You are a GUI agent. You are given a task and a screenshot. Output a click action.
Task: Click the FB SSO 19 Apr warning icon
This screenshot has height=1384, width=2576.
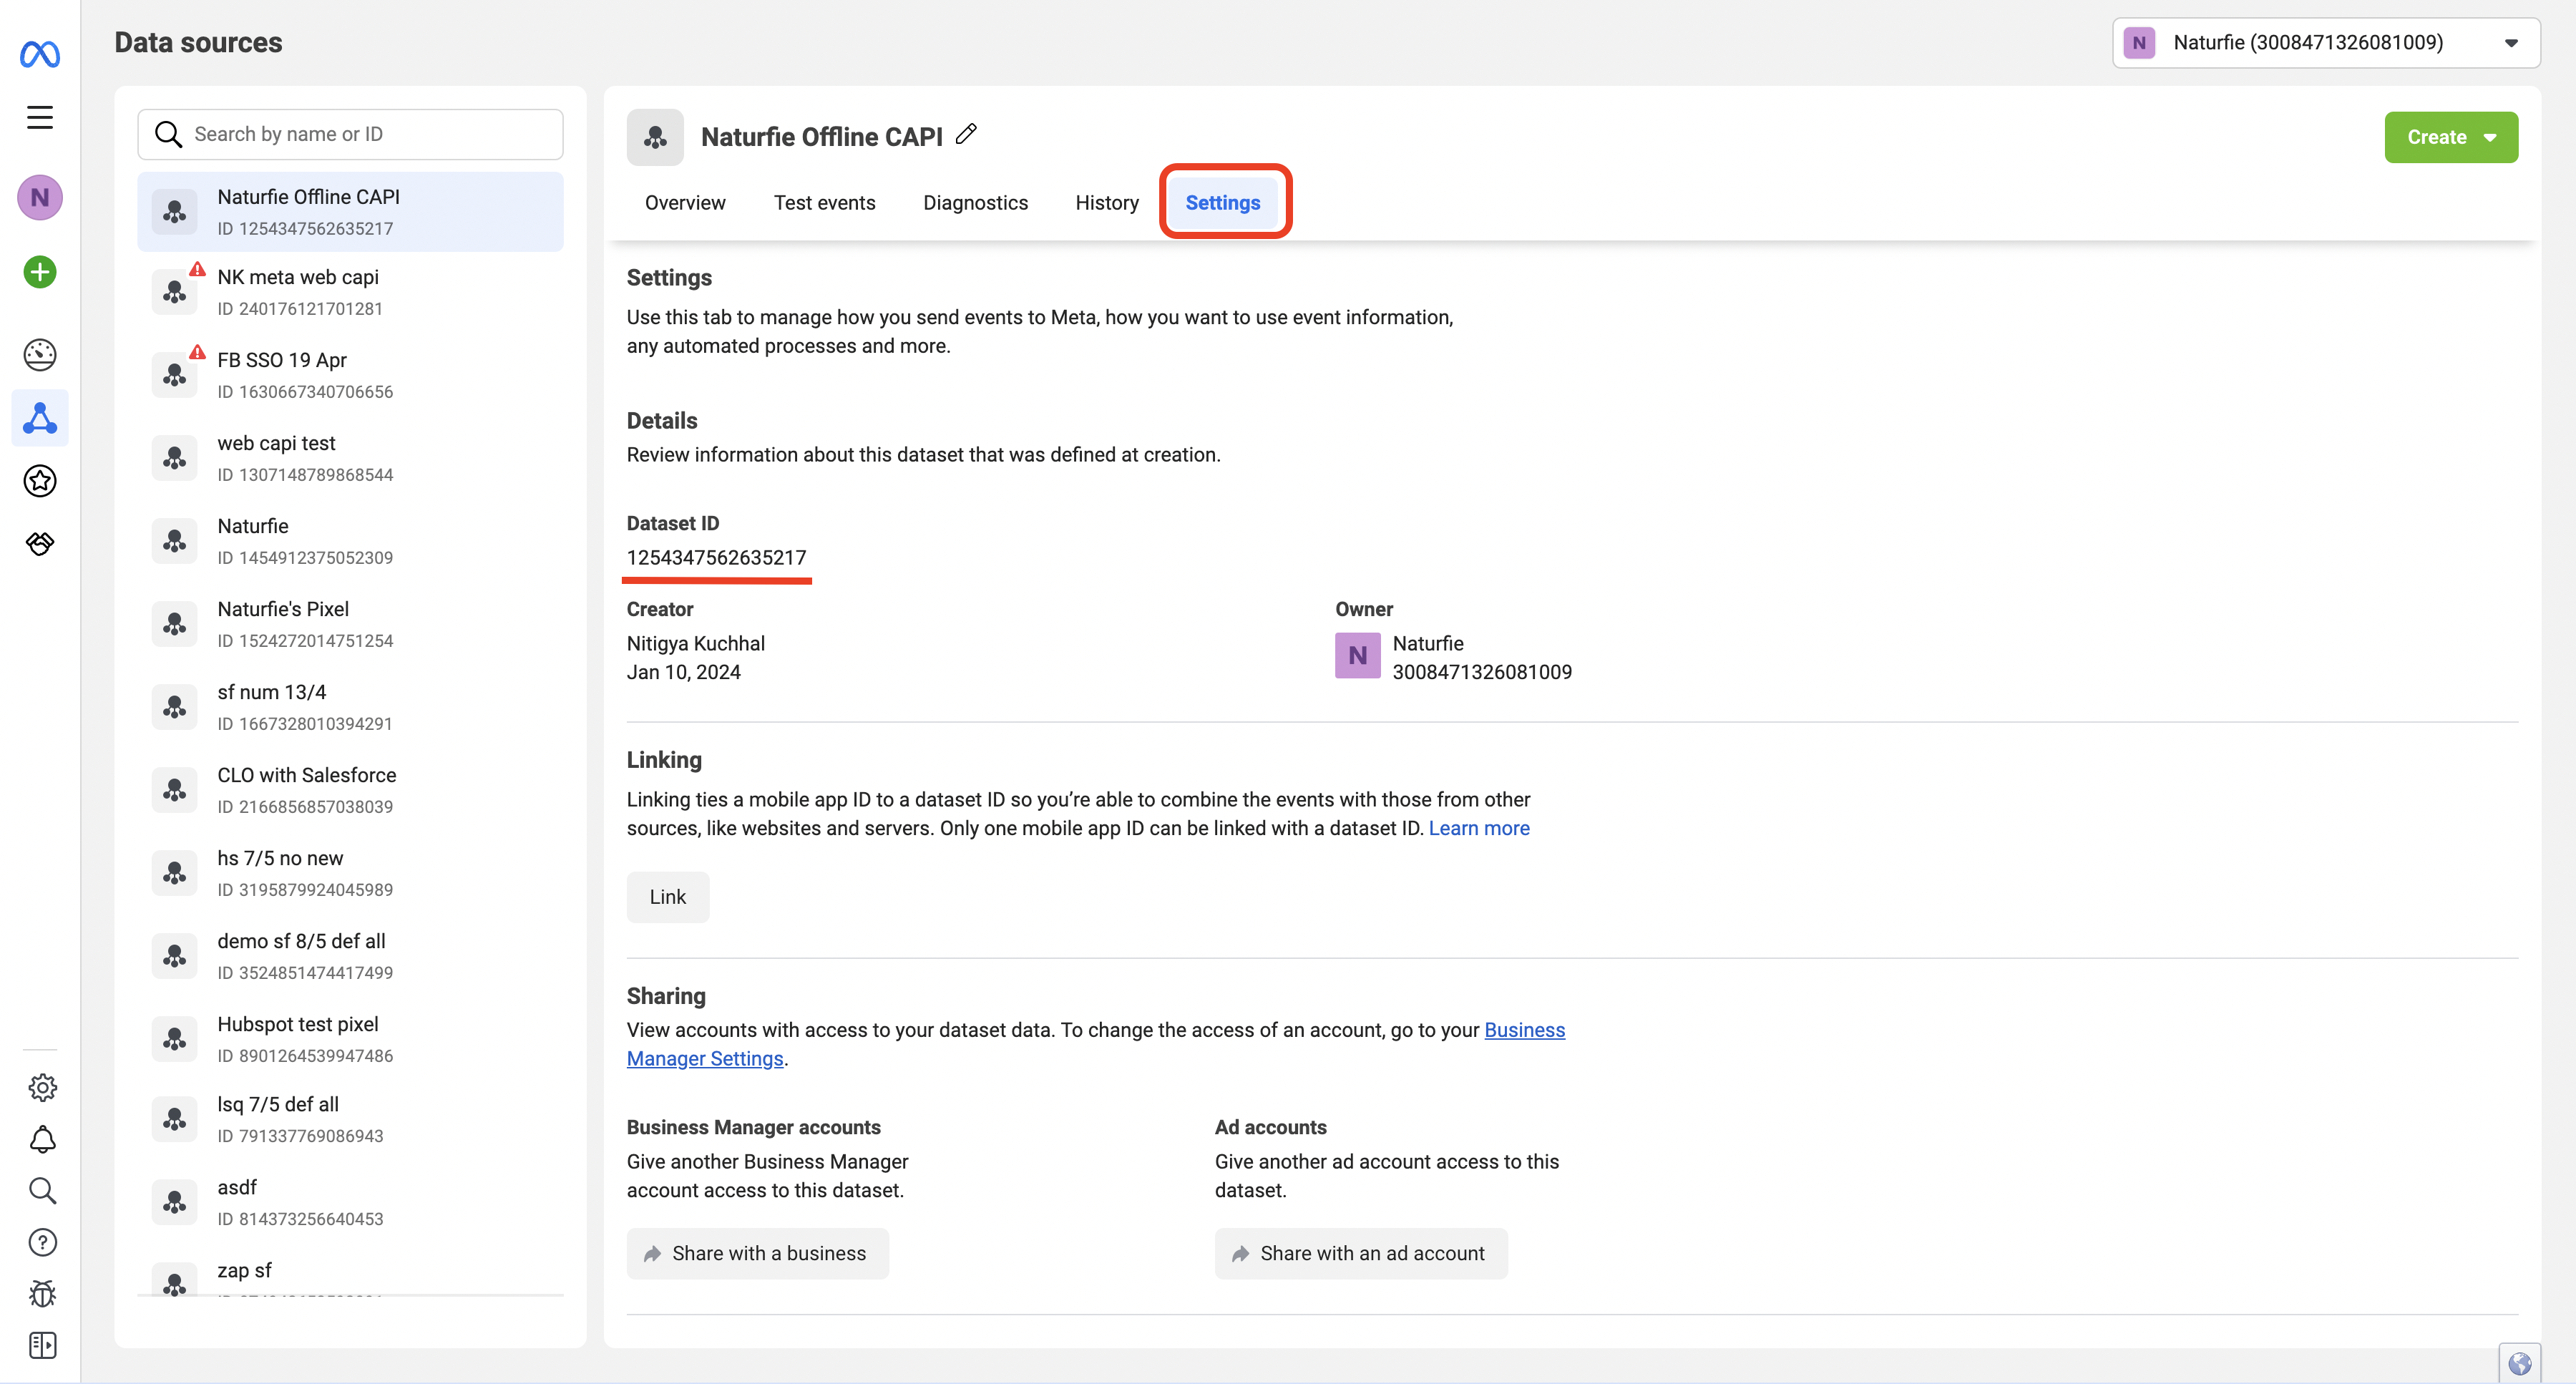click(197, 352)
